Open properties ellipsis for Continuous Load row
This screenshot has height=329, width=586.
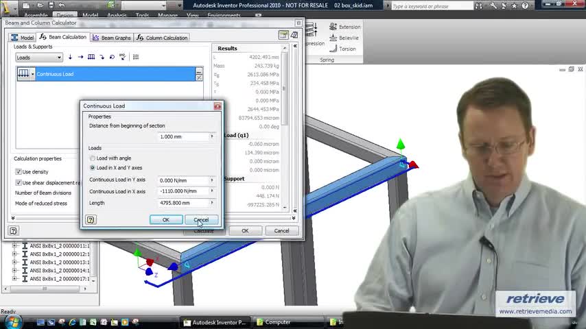pyautogui.click(x=199, y=71)
